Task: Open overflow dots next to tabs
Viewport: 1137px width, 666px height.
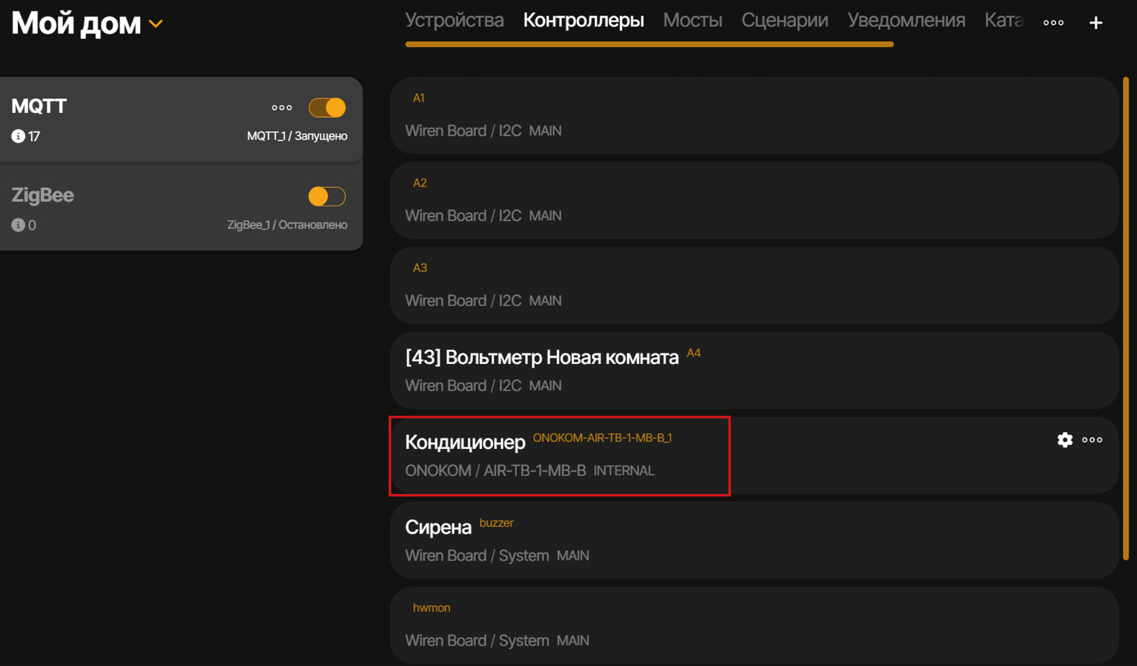Action: [x=1053, y=23]
